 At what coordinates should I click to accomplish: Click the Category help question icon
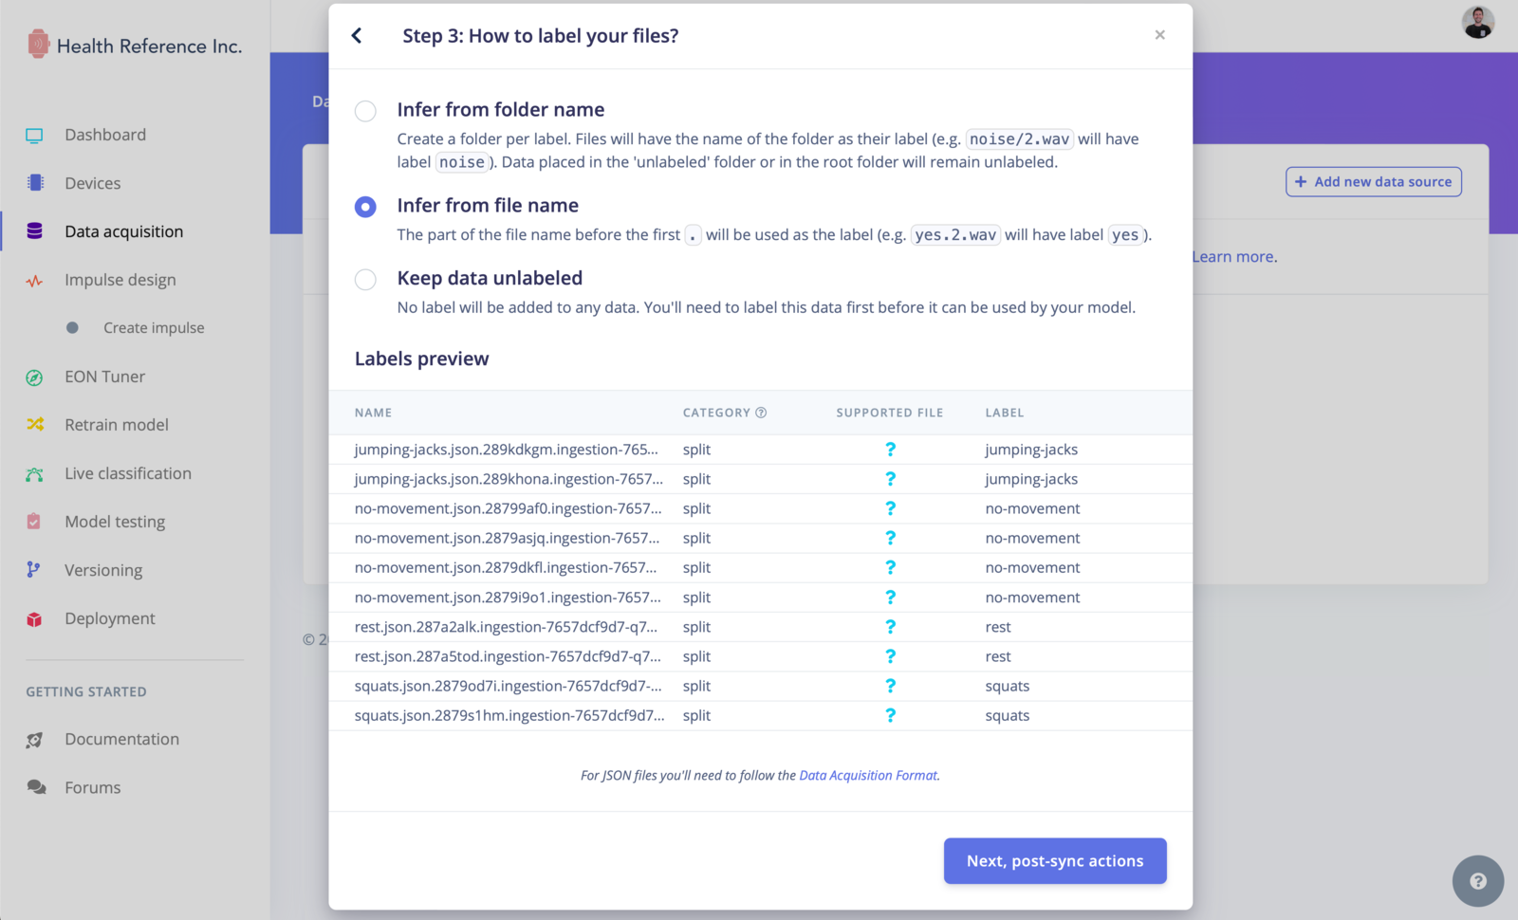[x=761, y=413]
